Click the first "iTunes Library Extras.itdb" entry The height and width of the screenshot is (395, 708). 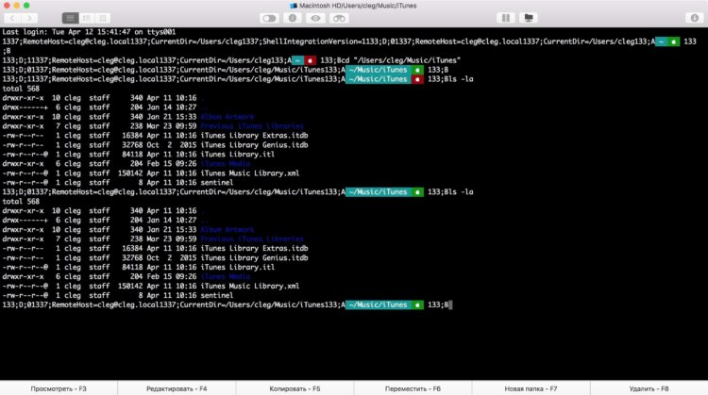(x=254, y=135)
